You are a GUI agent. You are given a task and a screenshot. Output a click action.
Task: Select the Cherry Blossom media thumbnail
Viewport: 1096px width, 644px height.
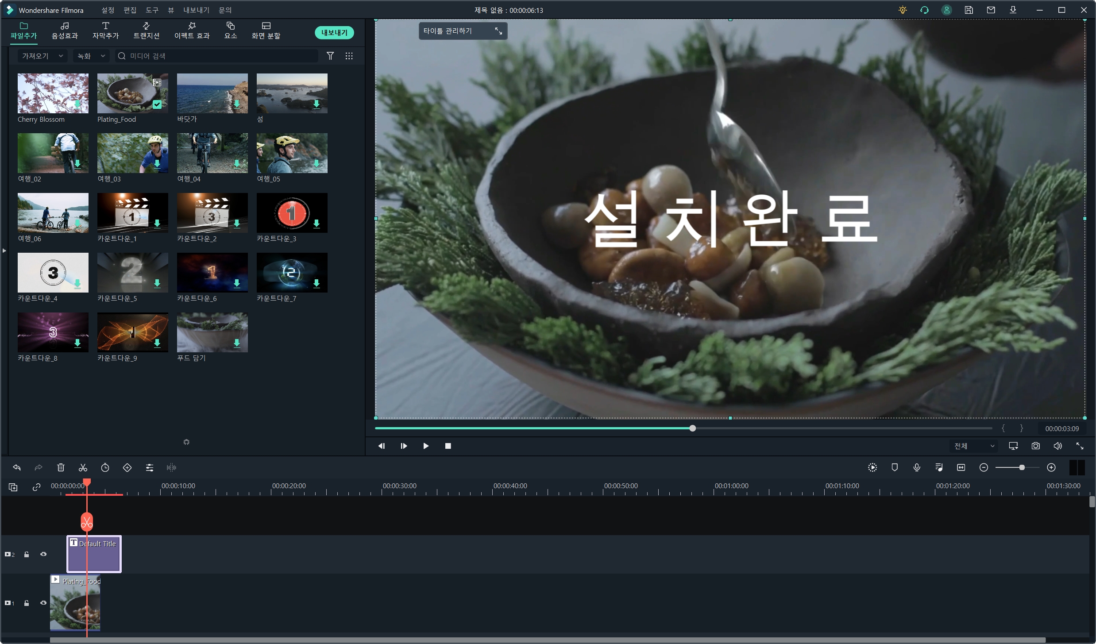pos(53,93)
